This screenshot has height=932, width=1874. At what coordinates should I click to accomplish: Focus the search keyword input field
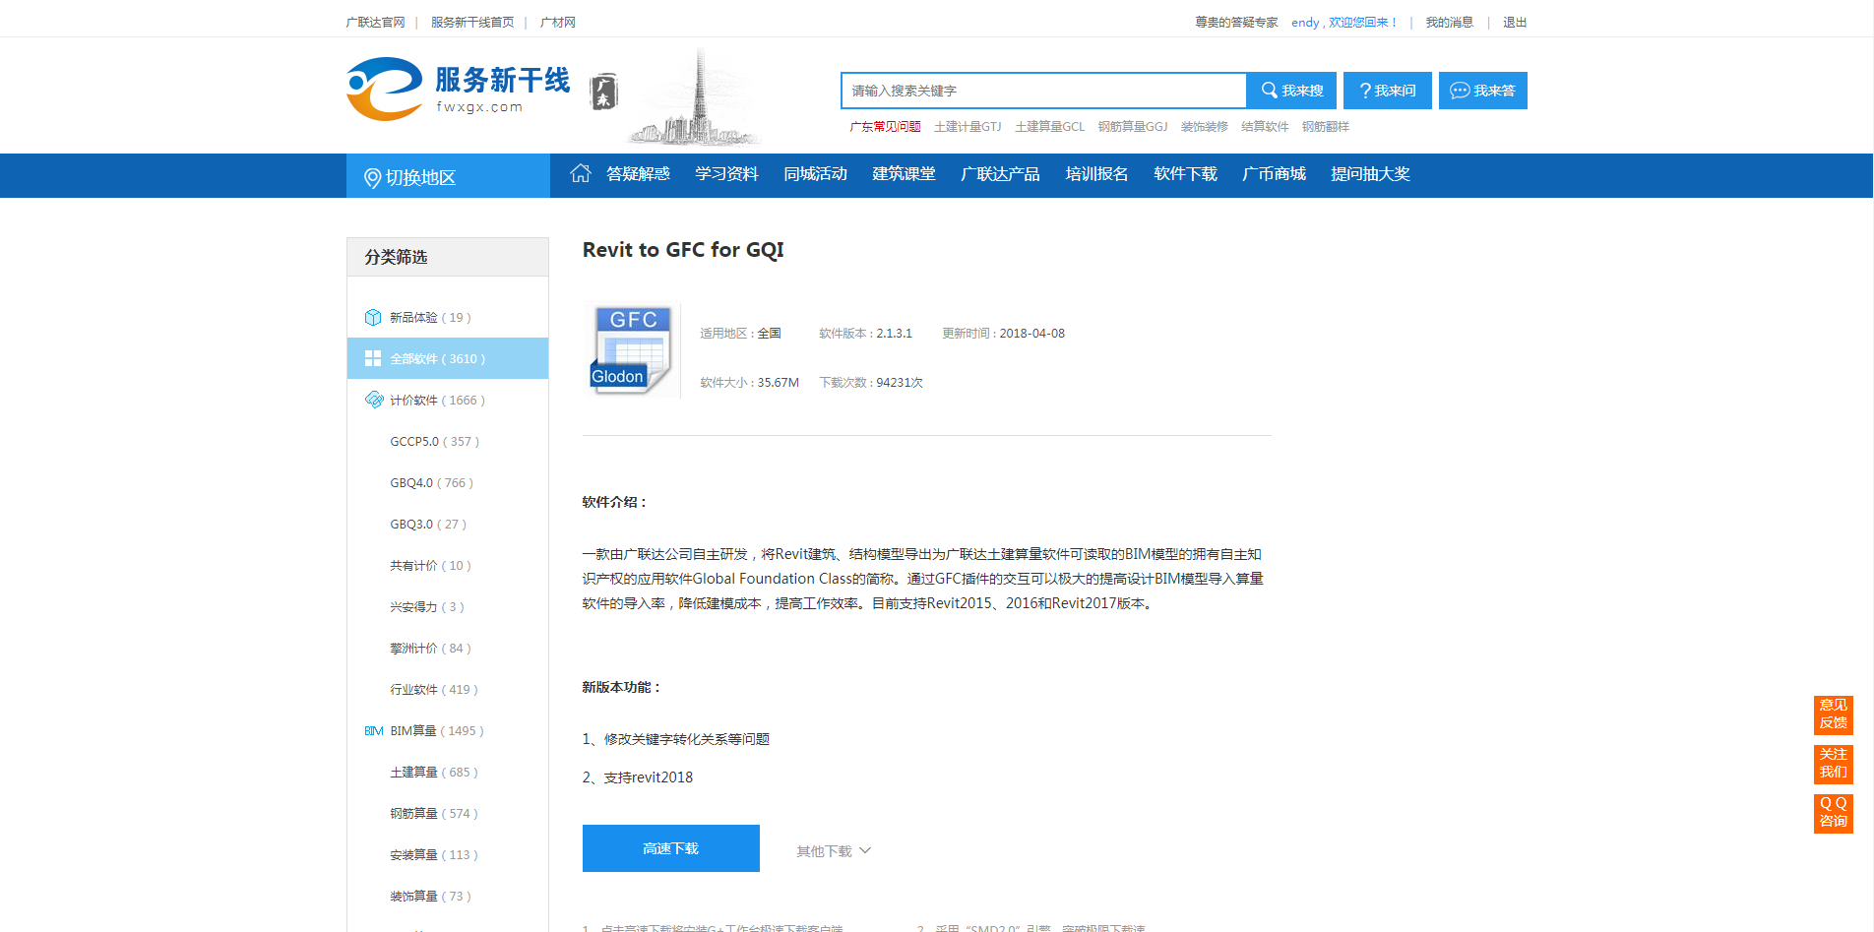(1044, 91)
